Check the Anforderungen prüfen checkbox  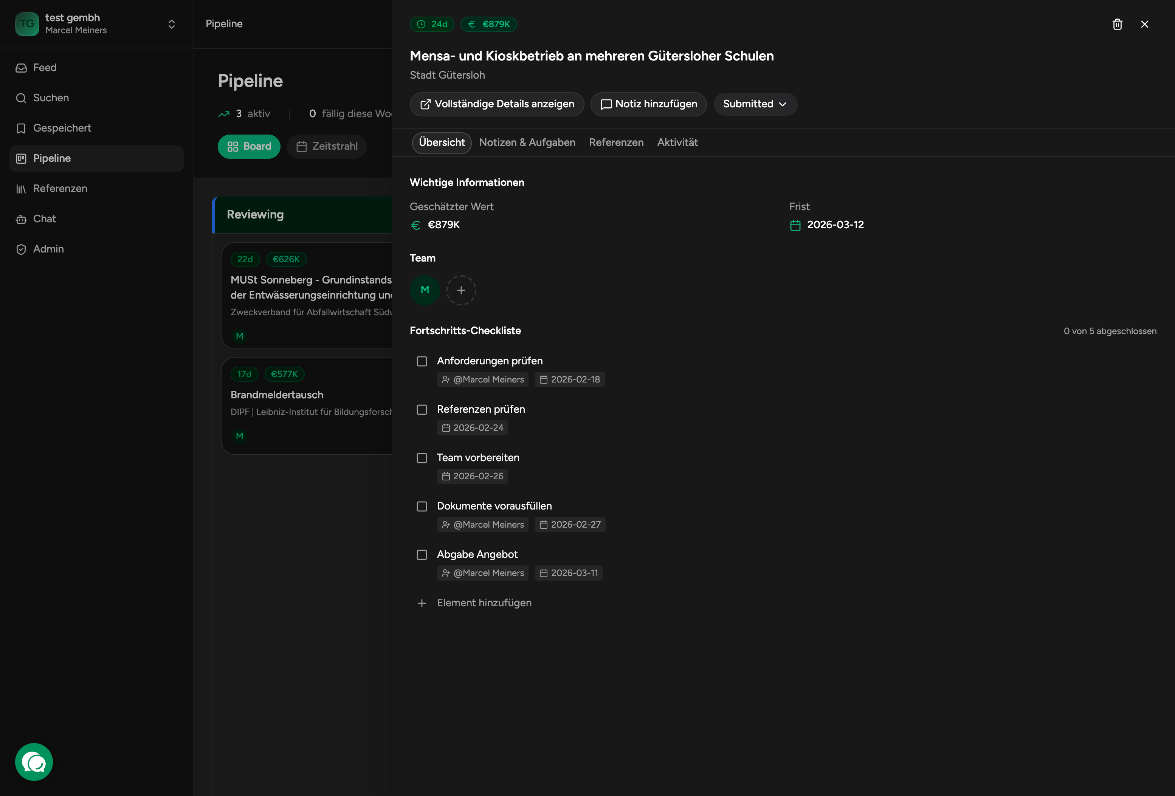coord(422,361)
